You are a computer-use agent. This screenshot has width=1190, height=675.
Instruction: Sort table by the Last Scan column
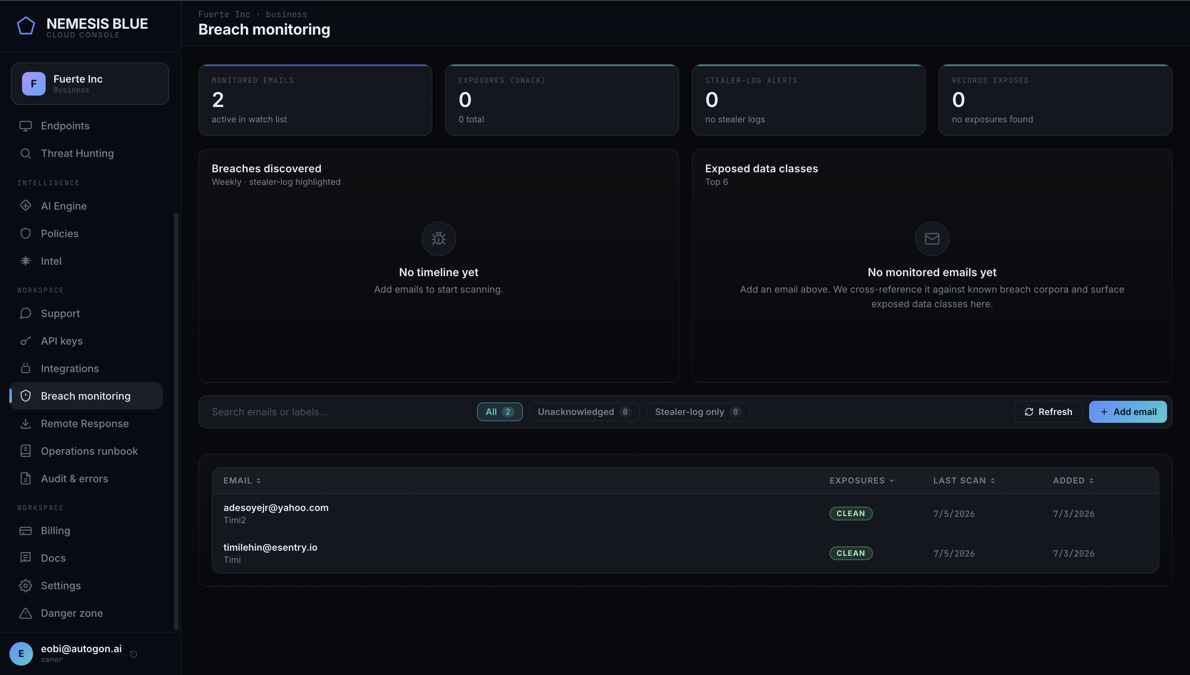tap(964, 481)
